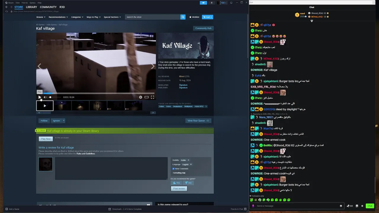Show the previous screenshot with the left media arrow

pyautogui.click(x=39, y=66)
